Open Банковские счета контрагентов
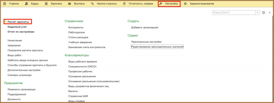The image size is (274, 103). pyautogui.click(x=87, y=47)
